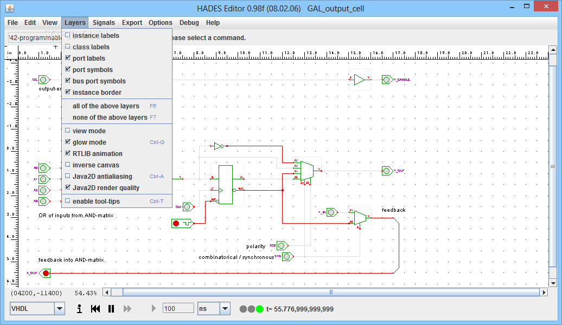
Task: Open the Export menu
Action: pos(132,23)
